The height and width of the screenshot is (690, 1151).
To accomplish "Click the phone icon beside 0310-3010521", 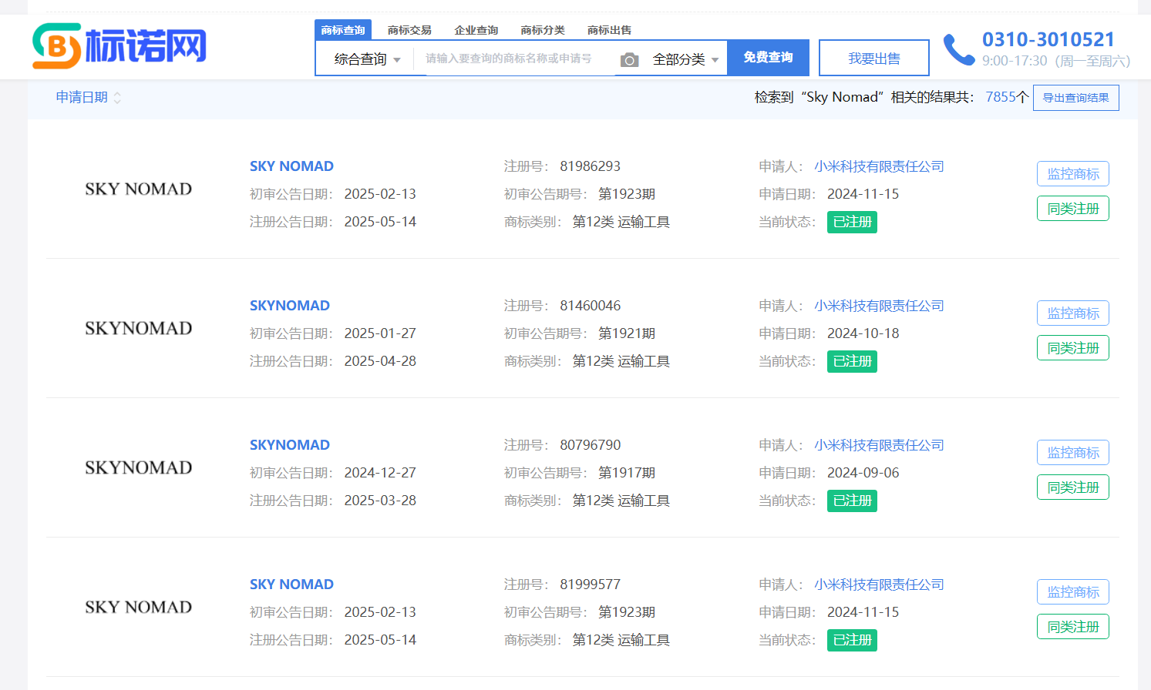I will [959, 50].
